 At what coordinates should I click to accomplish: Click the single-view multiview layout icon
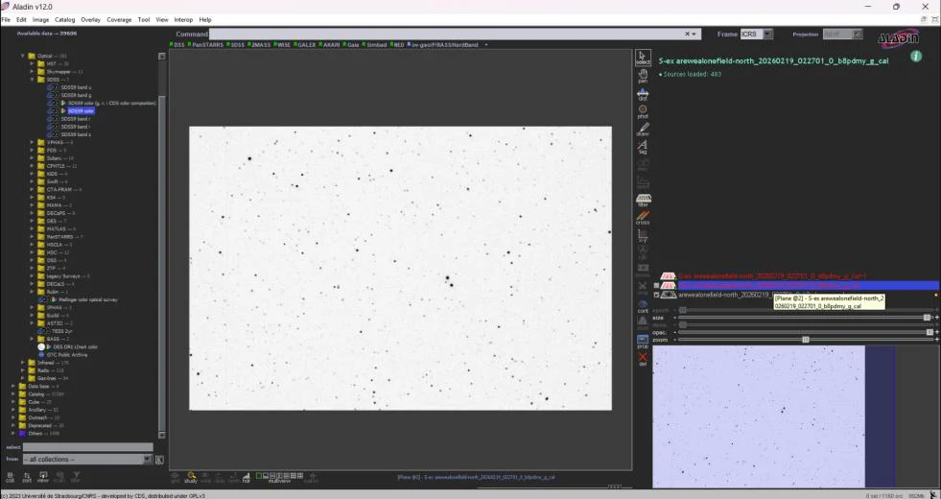(x=259, y=475)
